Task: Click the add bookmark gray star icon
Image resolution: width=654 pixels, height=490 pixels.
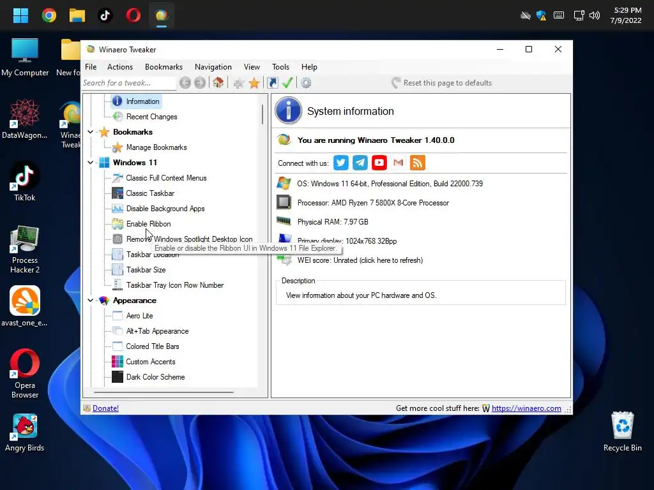Action: (x=239, y=83)
